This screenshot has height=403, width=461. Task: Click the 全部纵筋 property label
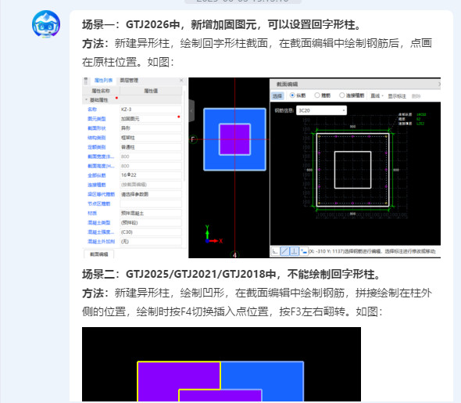(96, 175)
